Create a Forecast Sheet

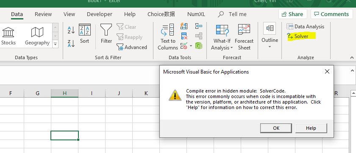pos(244,37)
